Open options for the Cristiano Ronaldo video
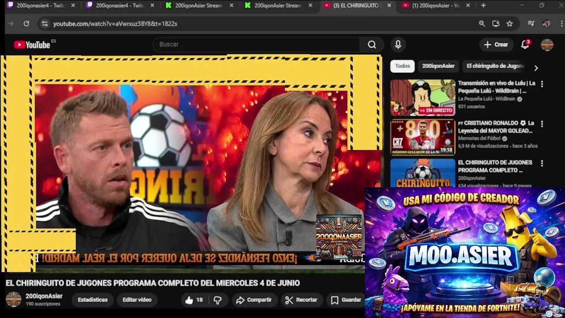 coord(542,124)
